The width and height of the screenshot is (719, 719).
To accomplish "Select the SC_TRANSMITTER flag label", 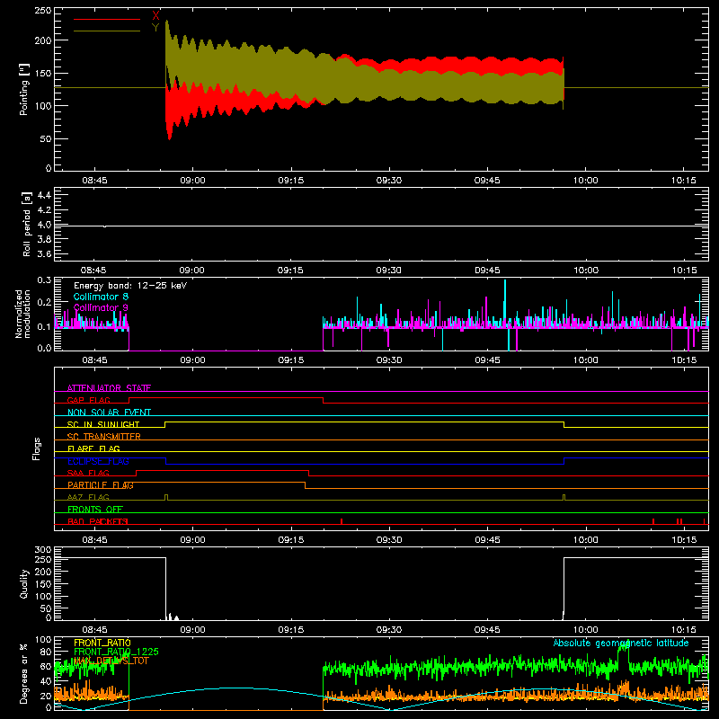I will [103, 437].
